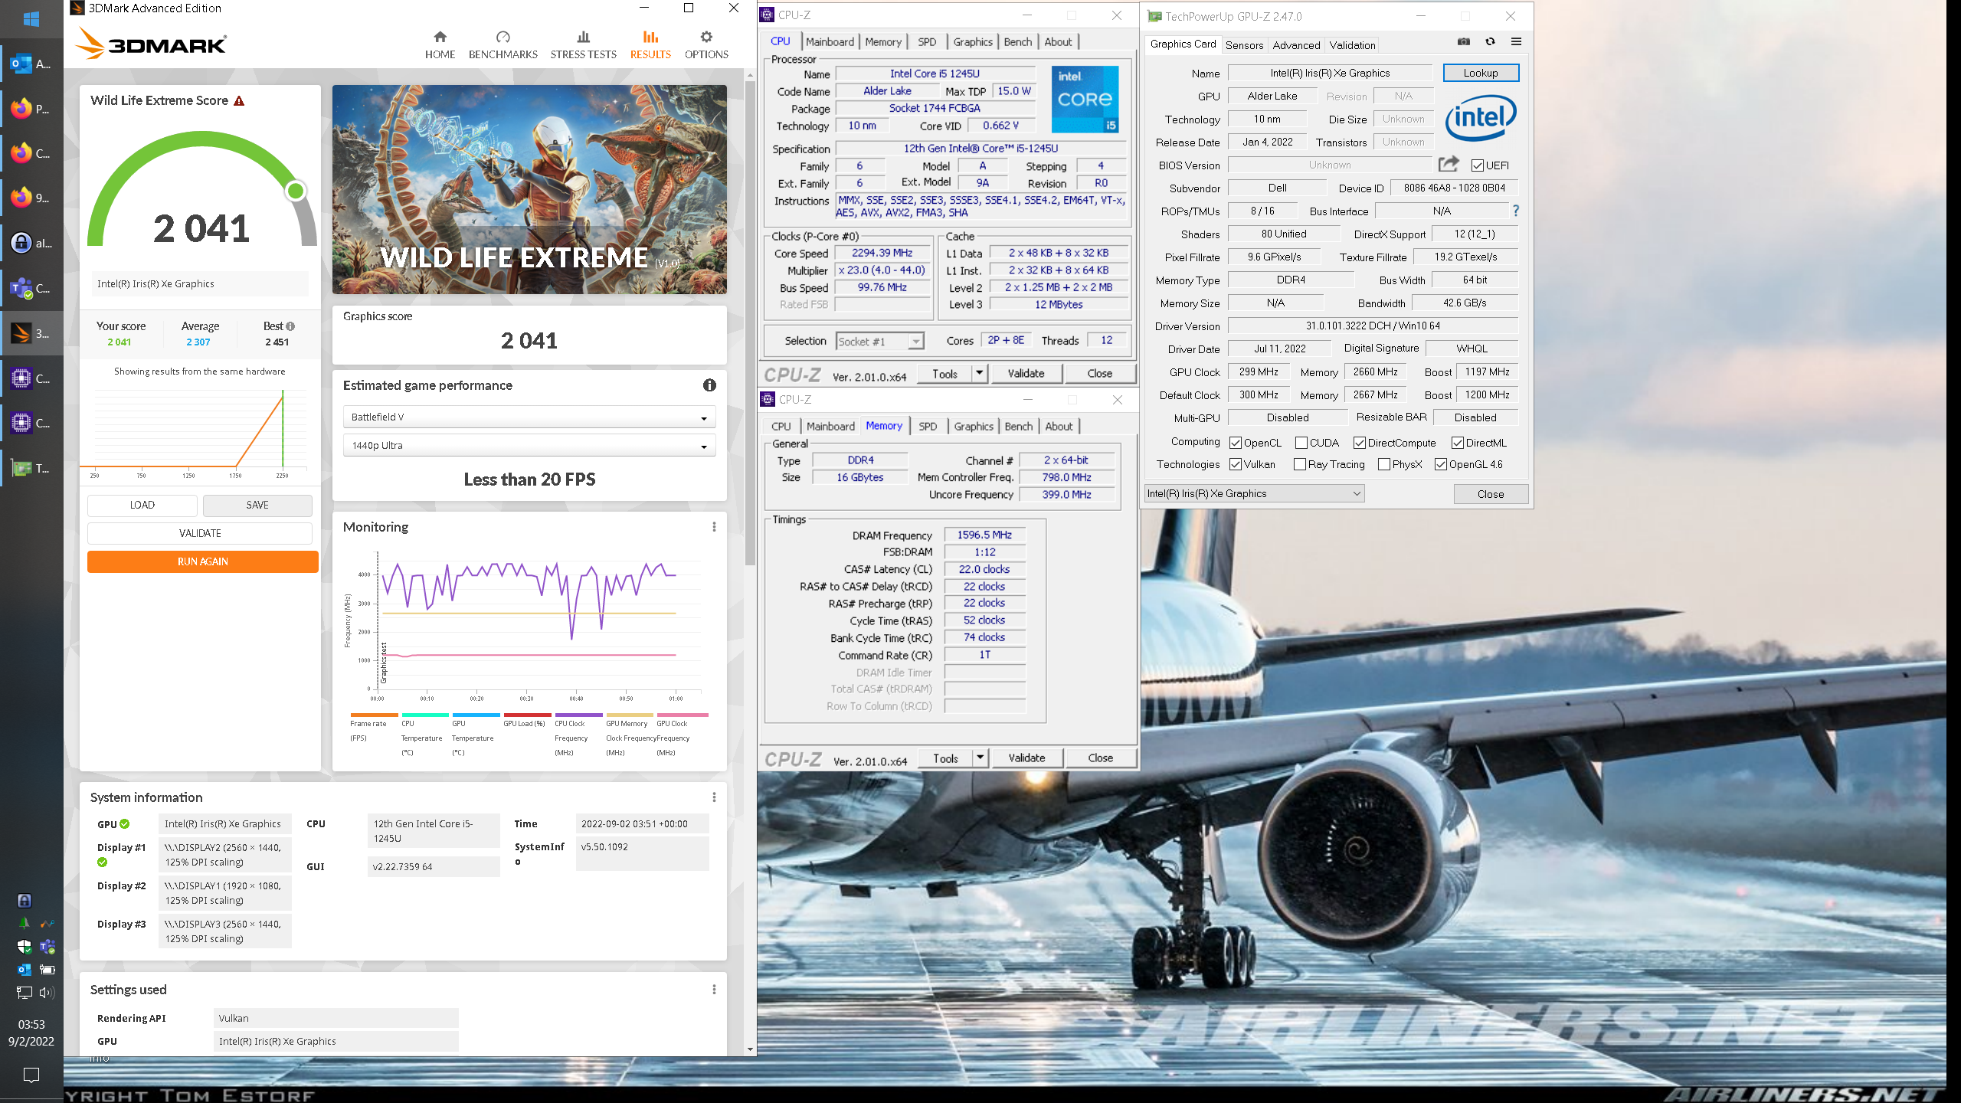Viewport: 1961px width, 1103px height.
Task: Click the info icon beside Best score
Action: pyautogui.click(x=290, y=326)
